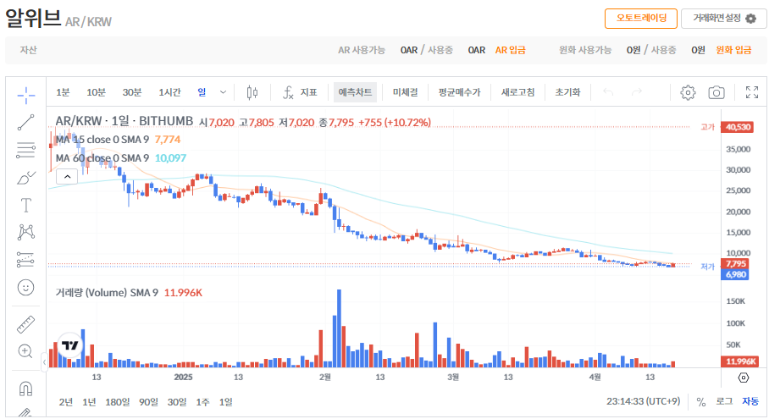This screenshot has height=419, width=769.
Task: Set chart range to 2년
Action: click(x=66, y=402)
